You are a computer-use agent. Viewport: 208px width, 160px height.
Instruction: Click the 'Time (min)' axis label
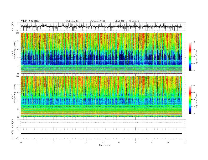(105, 145)
